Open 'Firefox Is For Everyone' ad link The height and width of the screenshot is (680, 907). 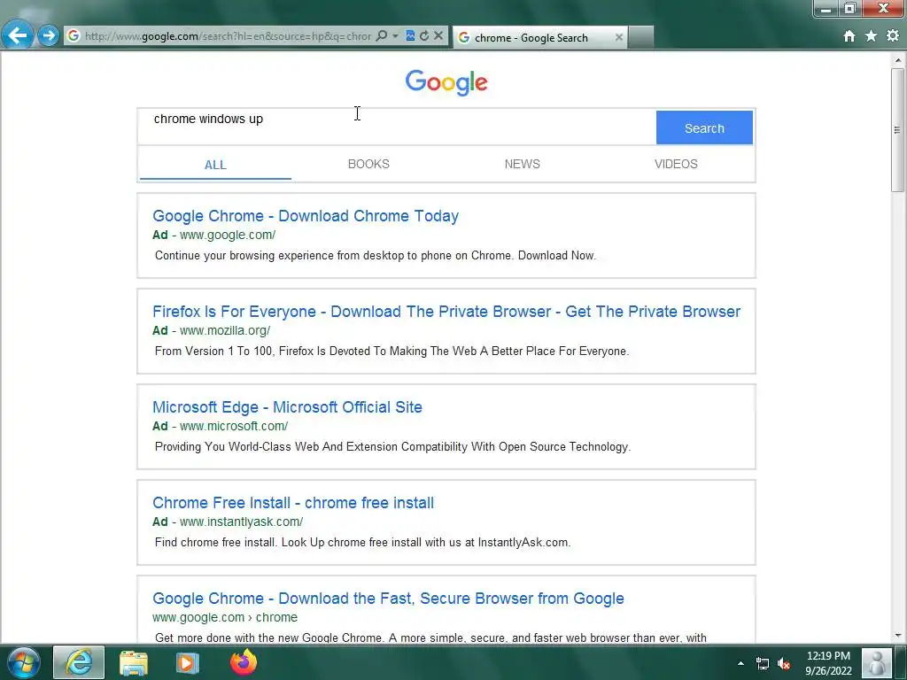pyautogui.click(x=446, y=312)
